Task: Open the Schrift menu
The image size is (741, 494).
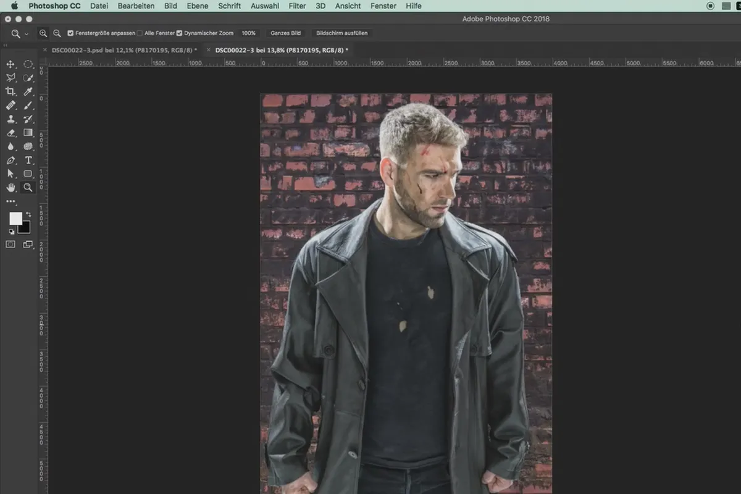Action: tap(230, 6)
